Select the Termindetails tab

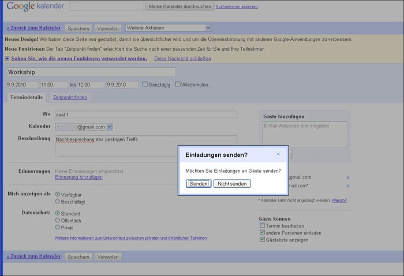pyautogui.click(x=27, y=97)
